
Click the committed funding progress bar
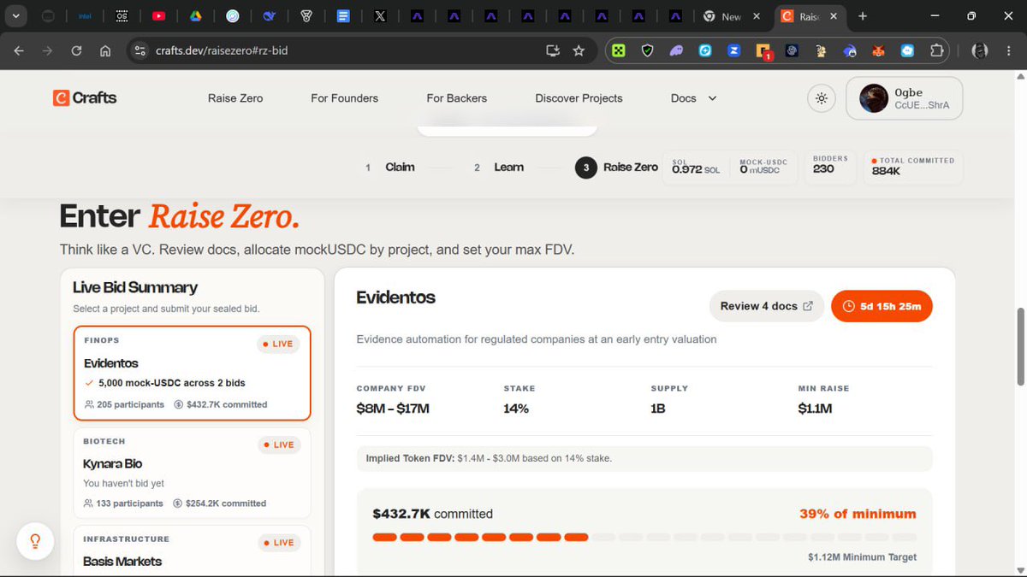pyautogui.click(x=644, y=538)
